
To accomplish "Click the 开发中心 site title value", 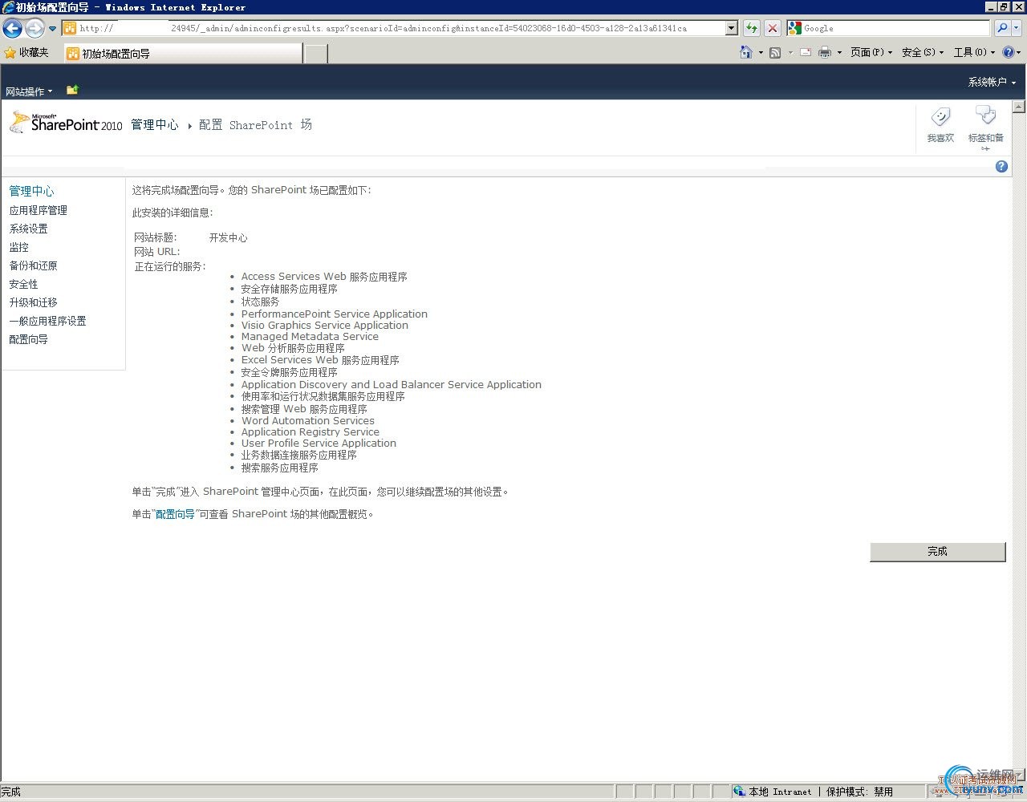I will (x=228, y=238).
